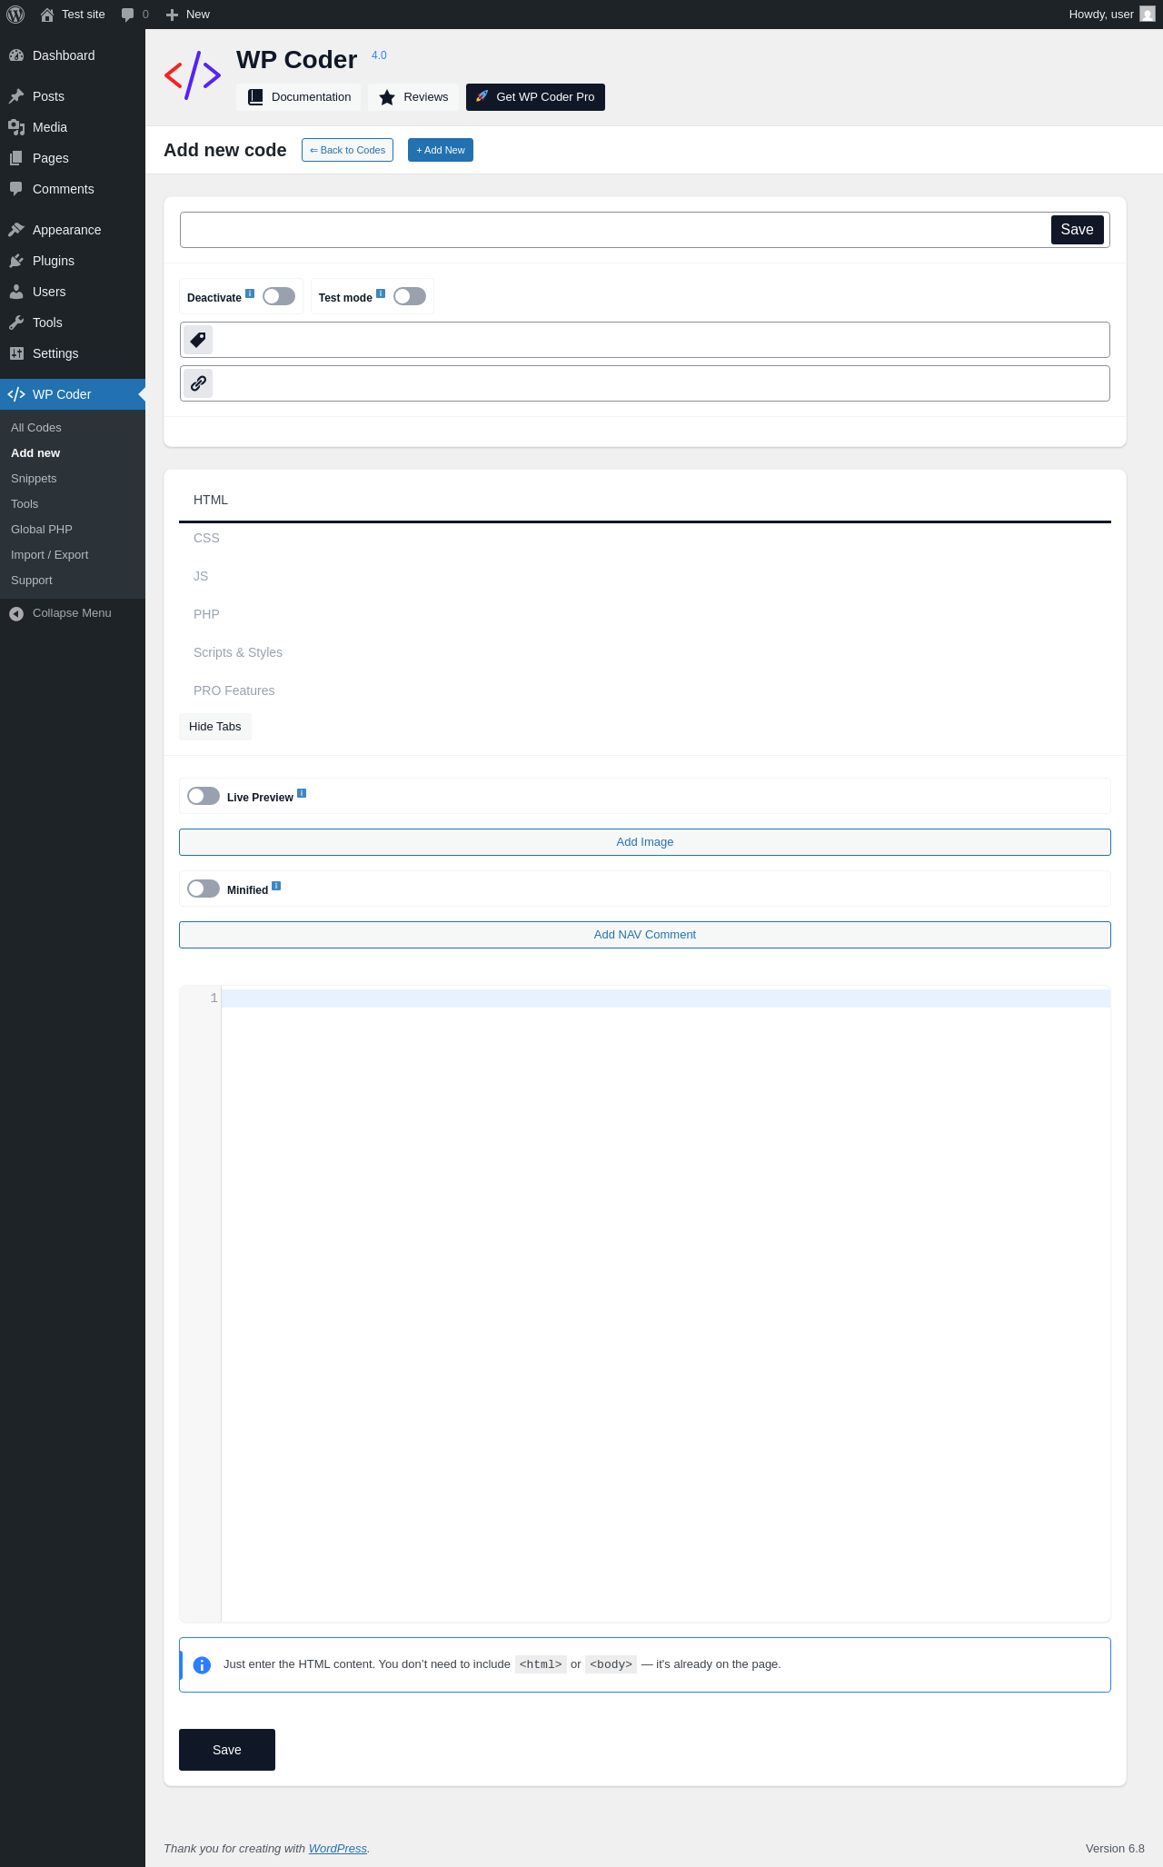Click the Collapse Menu arrow icon
The width and height of the screenshot is (1163, 1867).
[x=16, y=614]
